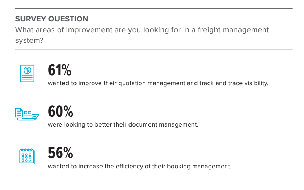Click the document sheet beside the ship
The height and width of the screenshot is (190, 304).
[x=19, y=113]
